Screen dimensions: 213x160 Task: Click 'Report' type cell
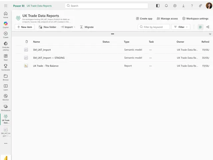point(128,66)
